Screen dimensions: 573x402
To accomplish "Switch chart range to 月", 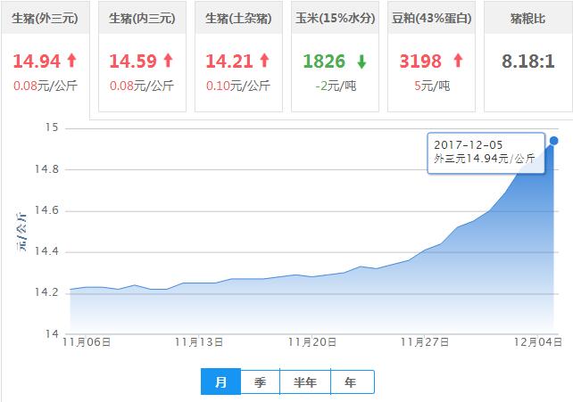I will tap(220, 381).
